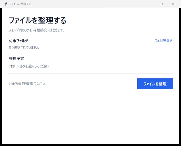Maximize the ファイルを整理する window
Image resolution: width=181 pixels, height=146 pixels.
[x=161, y=4]
